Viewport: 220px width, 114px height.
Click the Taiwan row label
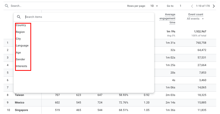pos(19,95)
